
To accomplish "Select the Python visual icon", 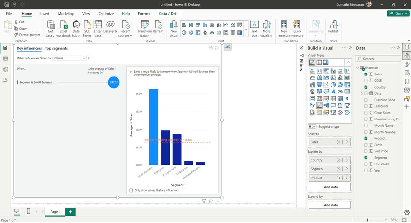I will (312, 105).
